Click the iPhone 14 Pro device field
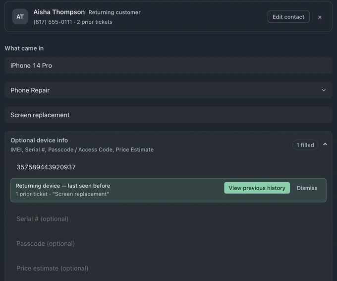337x281 pixels. 168,66
